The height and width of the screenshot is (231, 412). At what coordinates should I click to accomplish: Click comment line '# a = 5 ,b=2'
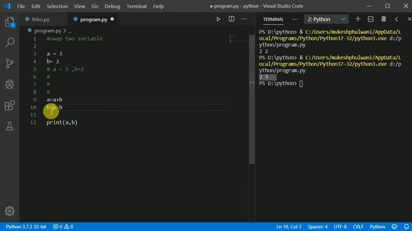(x=65, y=69)
